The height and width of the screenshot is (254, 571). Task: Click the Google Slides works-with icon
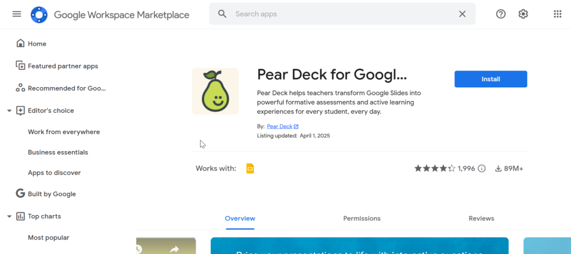pos(250,168)
